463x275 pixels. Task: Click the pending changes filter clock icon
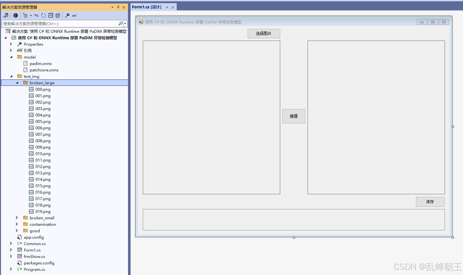coord(25,15)
